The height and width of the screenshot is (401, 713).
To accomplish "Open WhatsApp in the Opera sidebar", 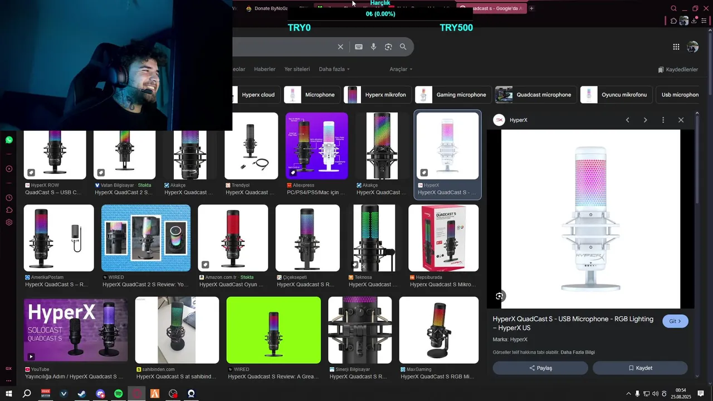I will [x=9, y=140].
